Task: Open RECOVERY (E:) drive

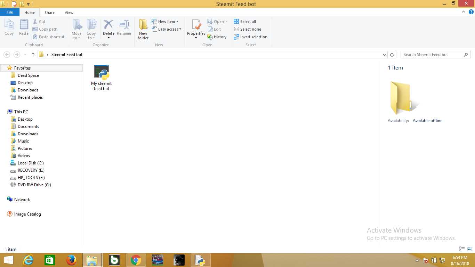Action: point(31,170)
